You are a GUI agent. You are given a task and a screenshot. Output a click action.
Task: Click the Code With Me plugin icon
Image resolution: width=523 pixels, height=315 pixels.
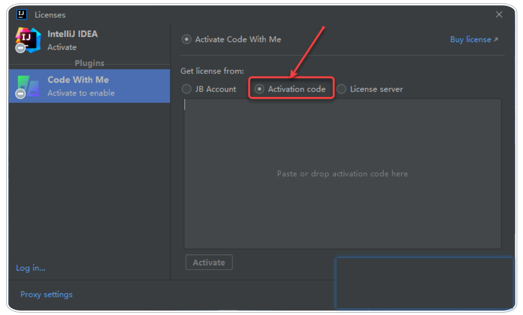[27, 86]
